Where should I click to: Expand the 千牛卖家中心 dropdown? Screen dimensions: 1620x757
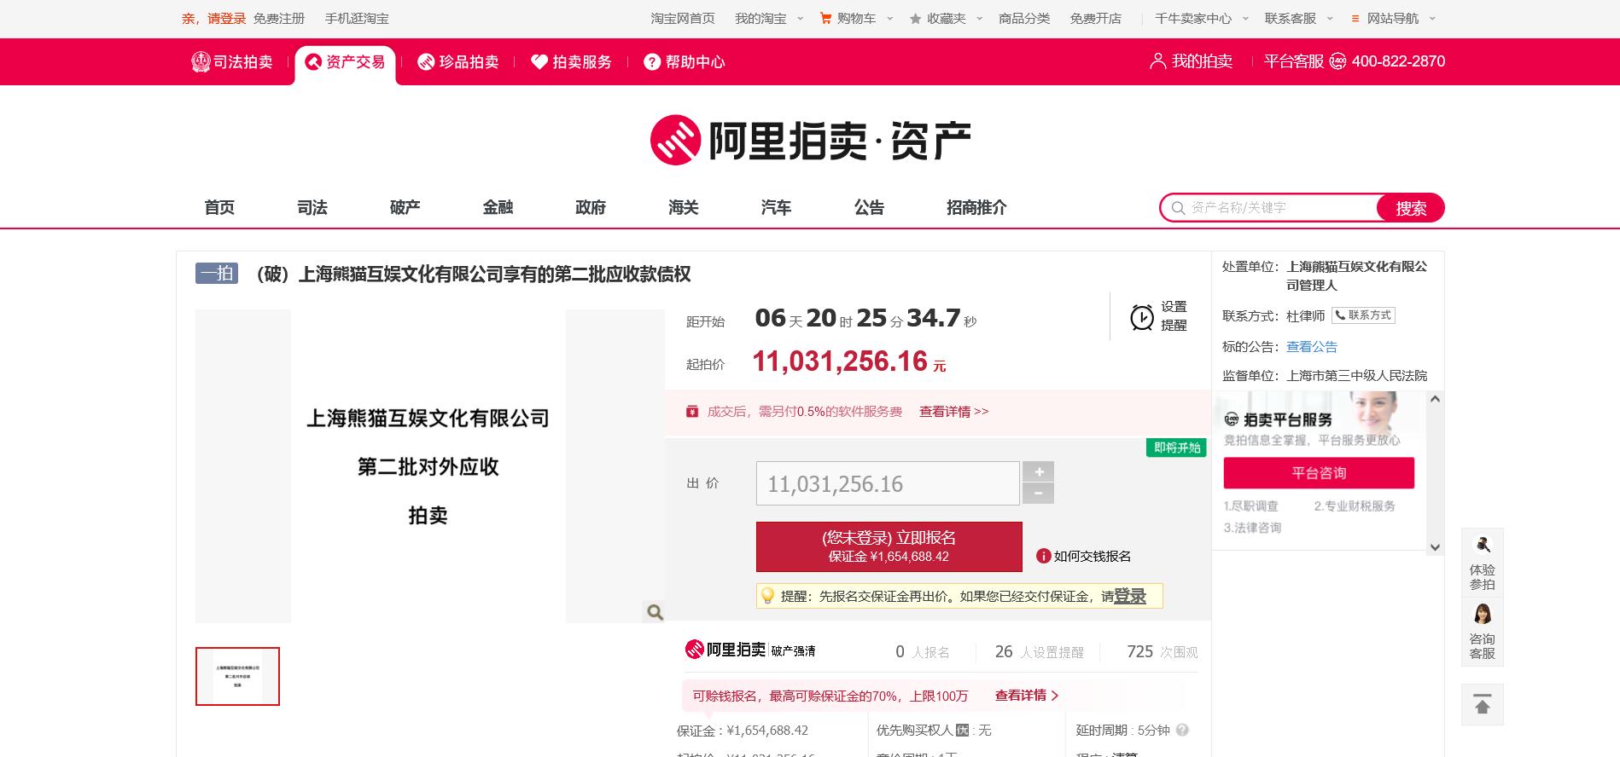(x=1245, y=18)
